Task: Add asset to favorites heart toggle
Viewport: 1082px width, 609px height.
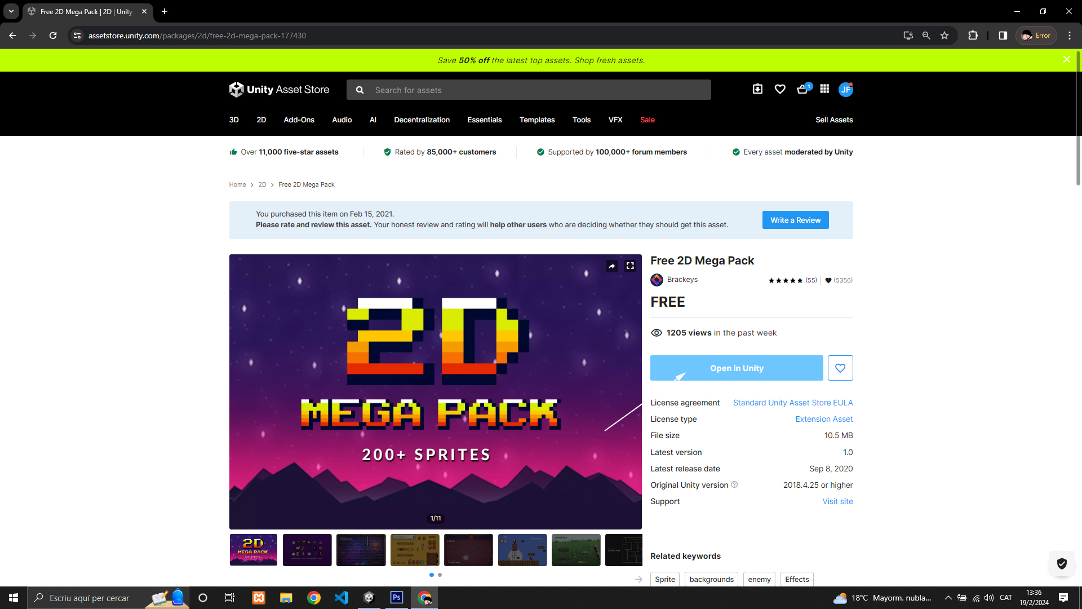Action: coord(840,368)
